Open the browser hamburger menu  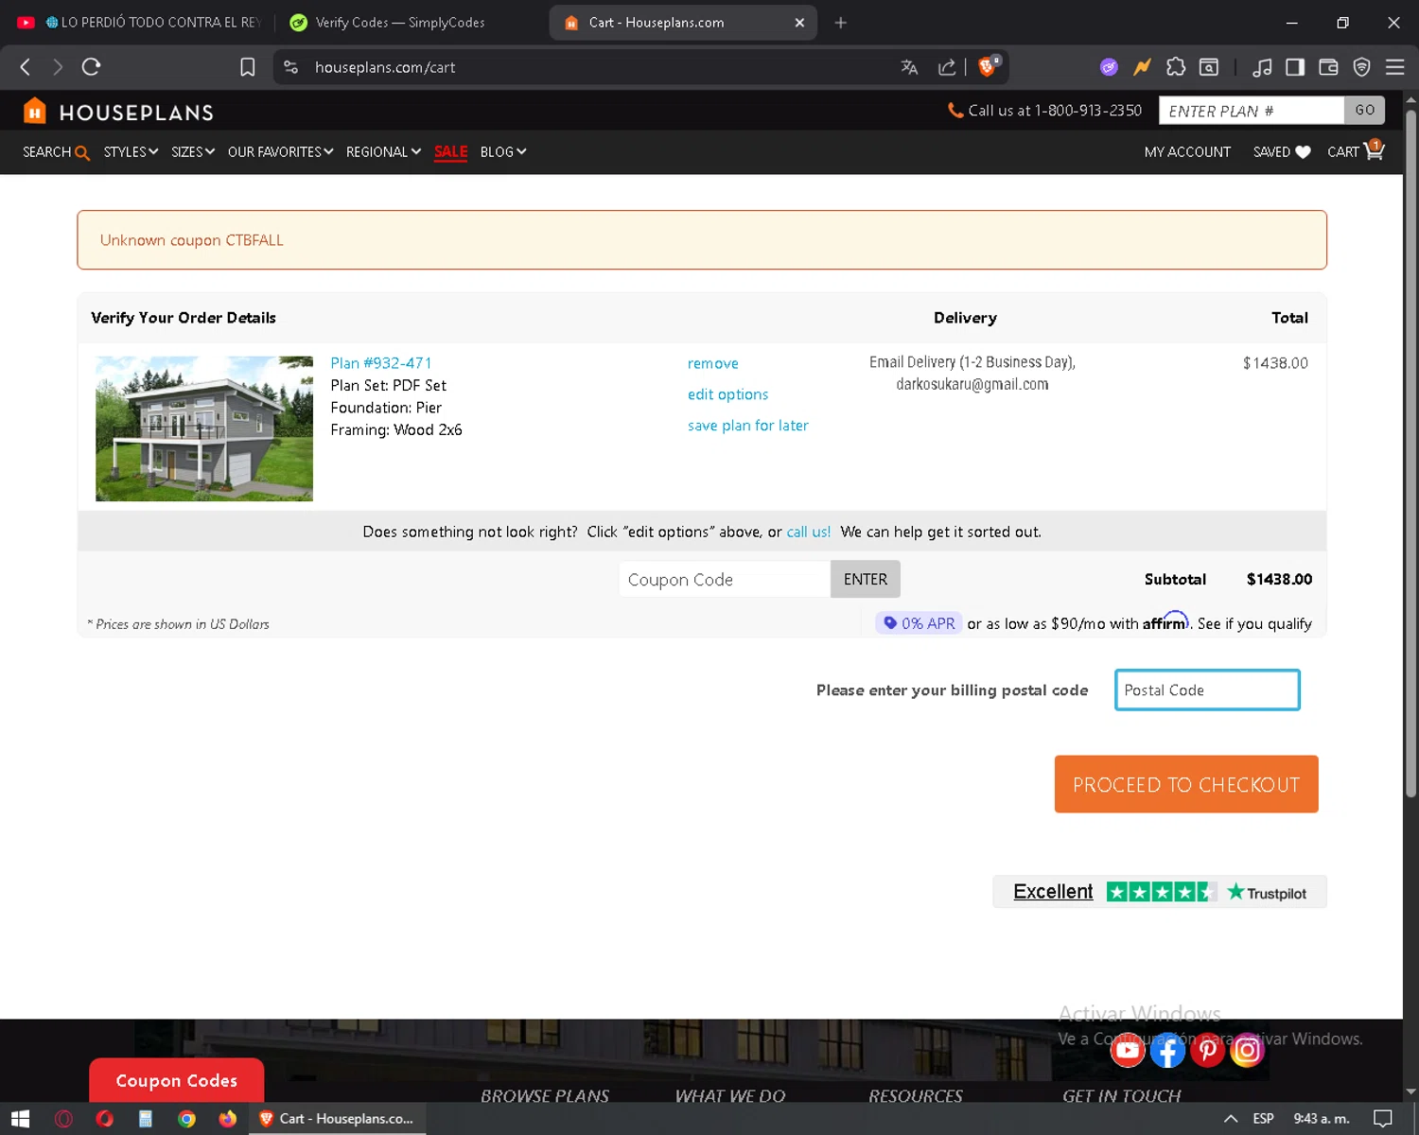pyautogui.click(x=1394, y=67)
